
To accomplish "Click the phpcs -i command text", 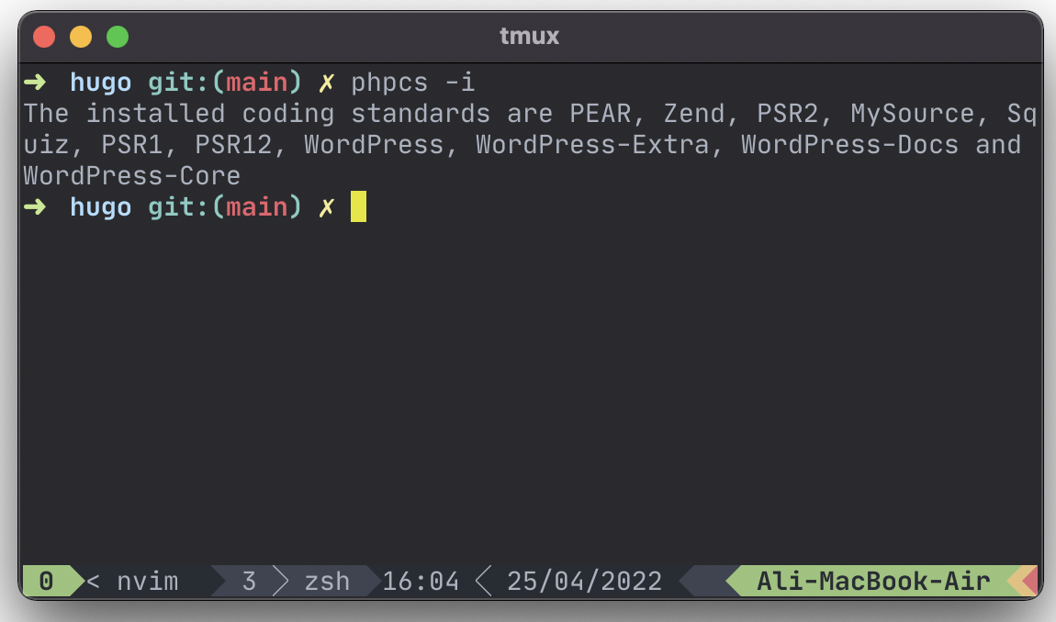I will pyautogui.click(x=413, y=83).
